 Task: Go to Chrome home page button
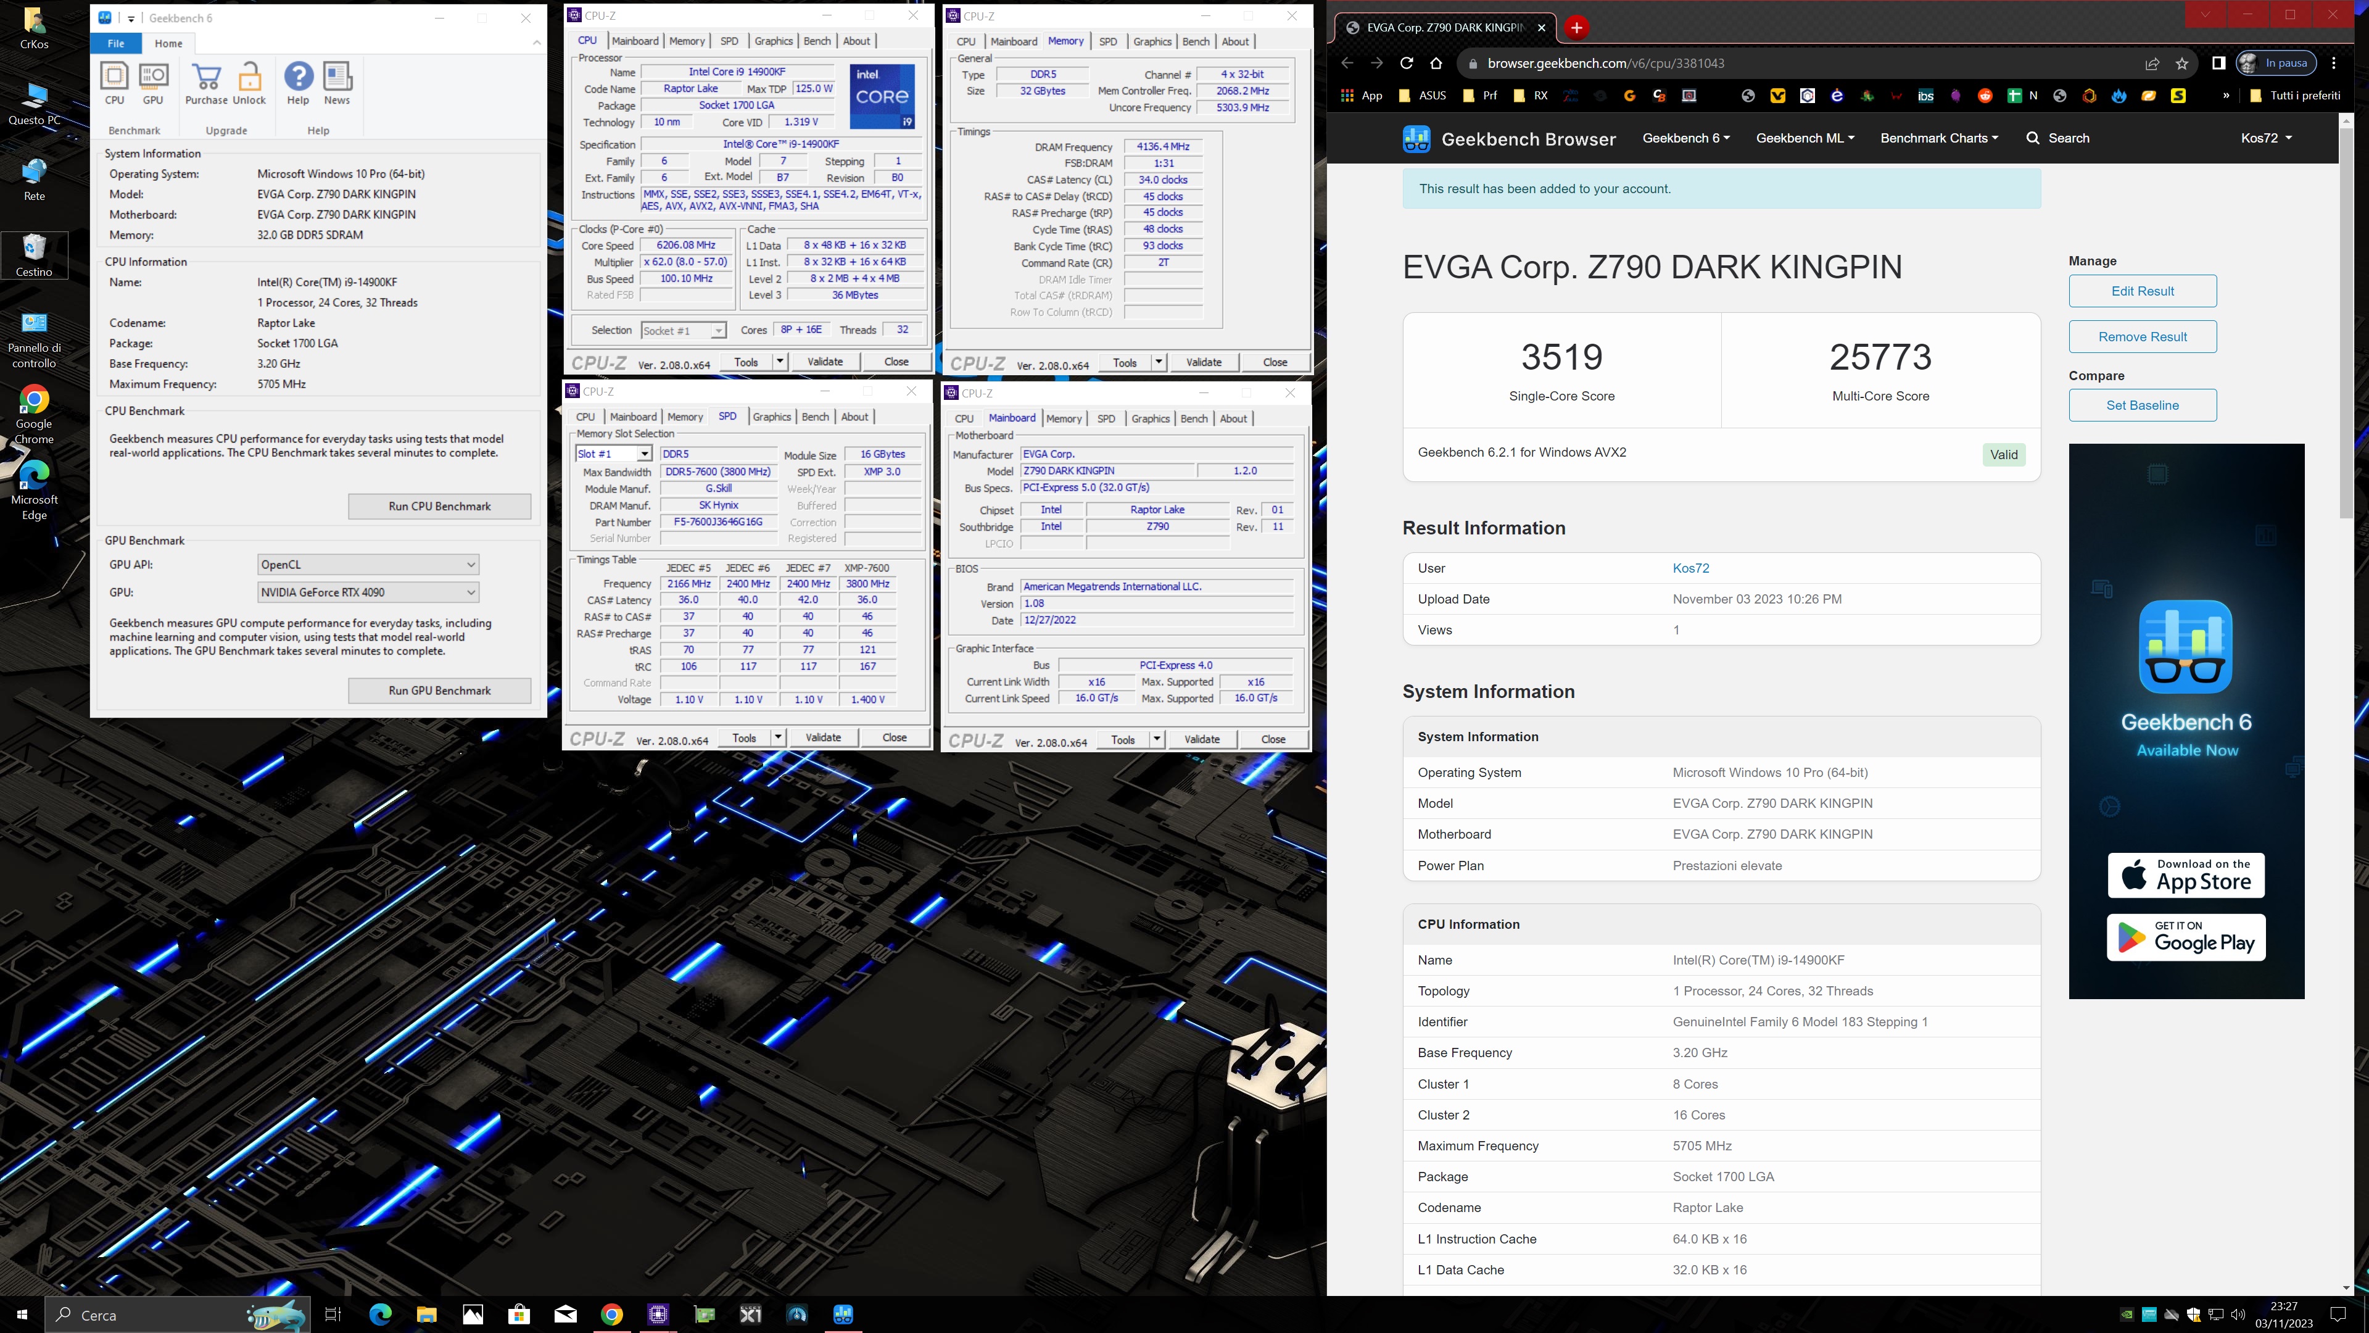click(x=1436, y=64)
